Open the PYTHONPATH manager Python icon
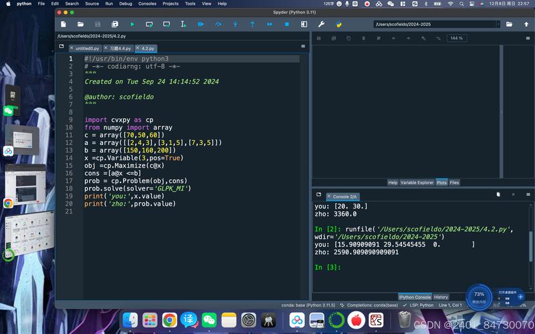Viewport: 535px width, 334px height. tap(339, 25)
